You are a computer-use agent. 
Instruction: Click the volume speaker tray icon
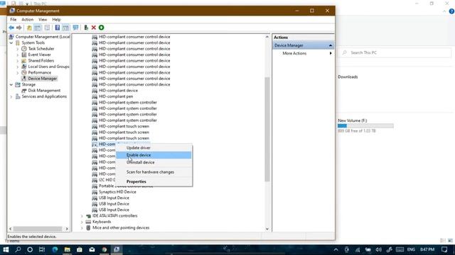tap(378, 249)
